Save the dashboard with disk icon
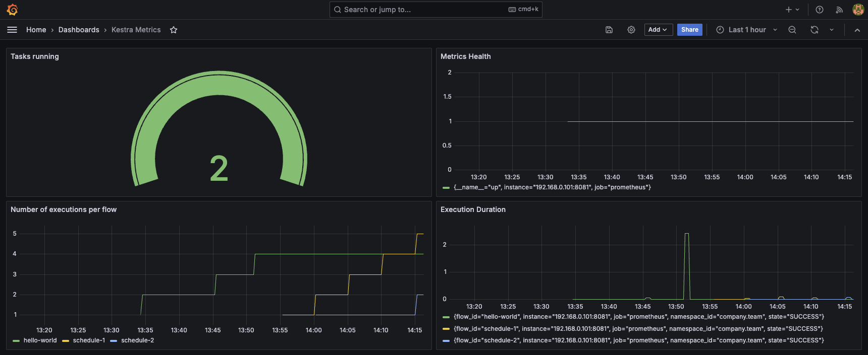 (x=609, y=30)
